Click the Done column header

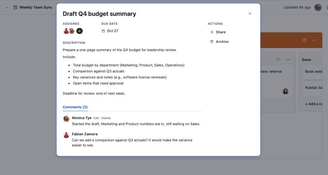[306, 60]
